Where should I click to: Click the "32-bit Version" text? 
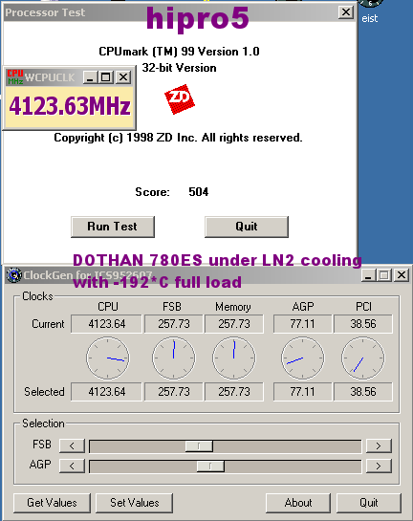pos(180,68)
